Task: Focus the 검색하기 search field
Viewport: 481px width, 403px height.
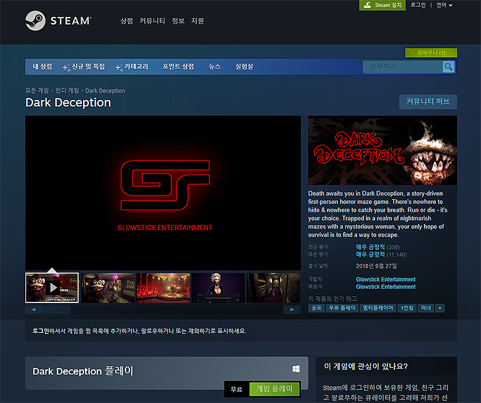Action: tap(403, 67)
